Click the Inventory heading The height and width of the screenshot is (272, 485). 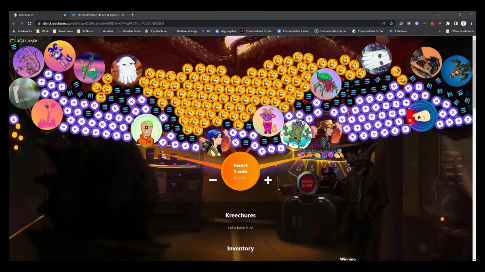point(240,249)
